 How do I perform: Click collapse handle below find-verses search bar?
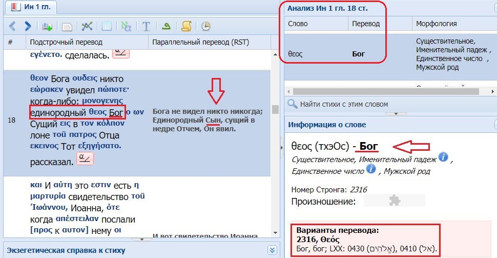click(390, 113)
